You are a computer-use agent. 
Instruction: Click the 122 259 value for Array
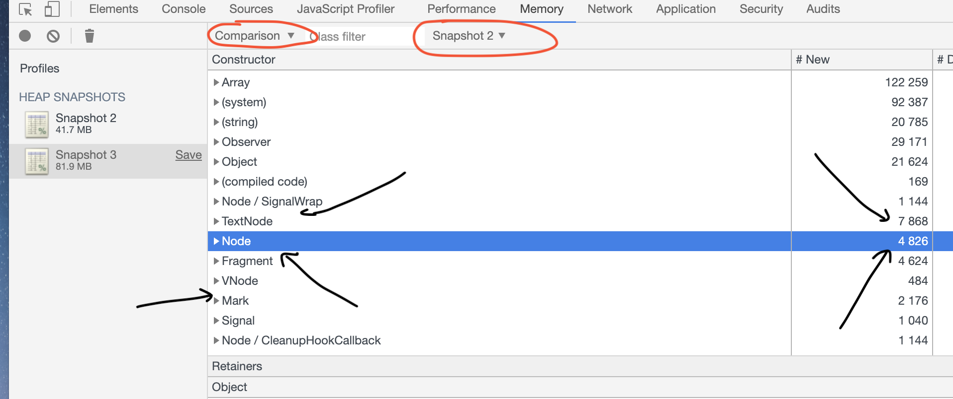click(x=906, y=82)
